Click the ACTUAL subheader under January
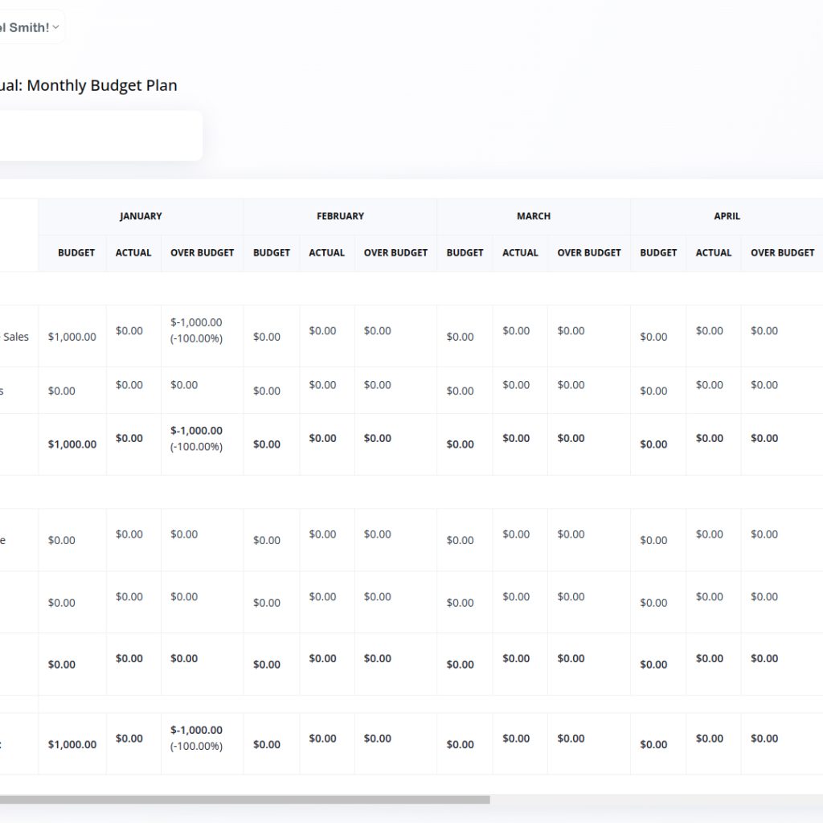Image resolution: width=823 pixels, height=823 pixels. point(133,252)
